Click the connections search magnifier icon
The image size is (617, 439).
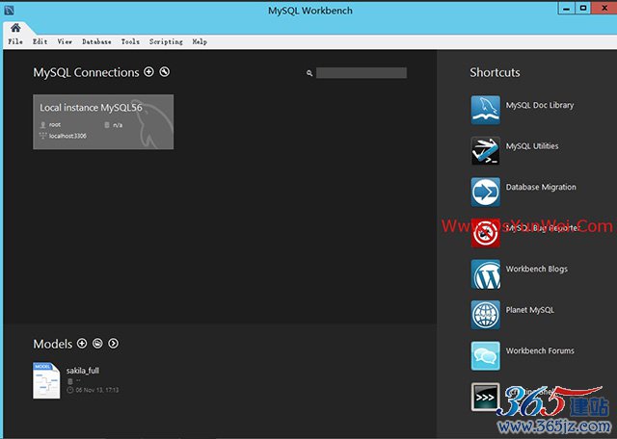click(x=309, y=73)
